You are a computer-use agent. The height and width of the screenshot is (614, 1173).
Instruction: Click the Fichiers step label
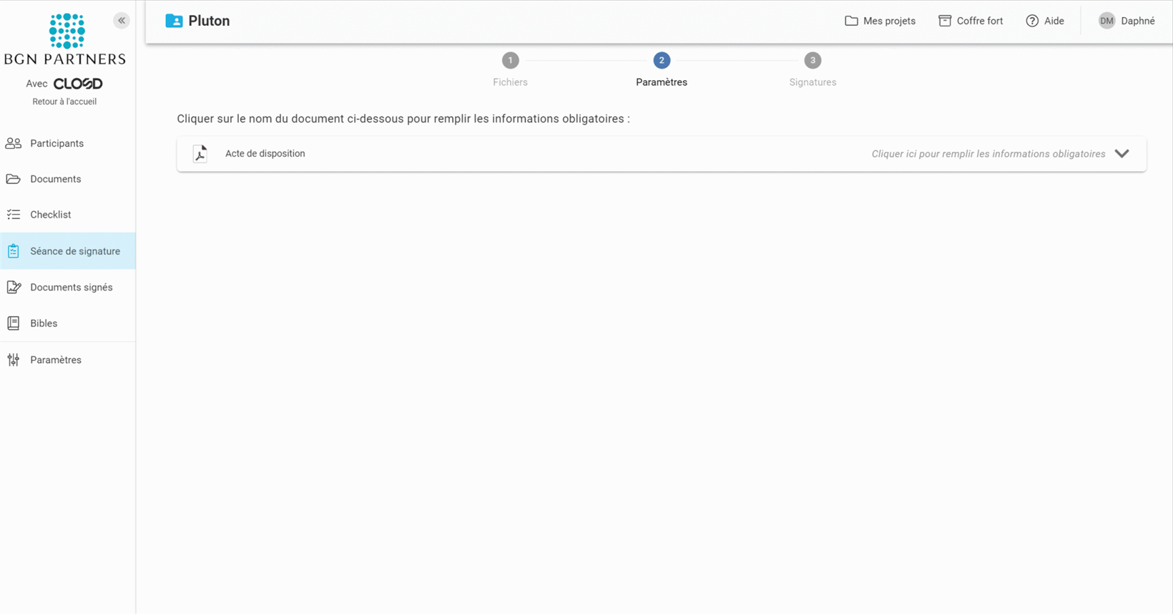click(510, 82)
